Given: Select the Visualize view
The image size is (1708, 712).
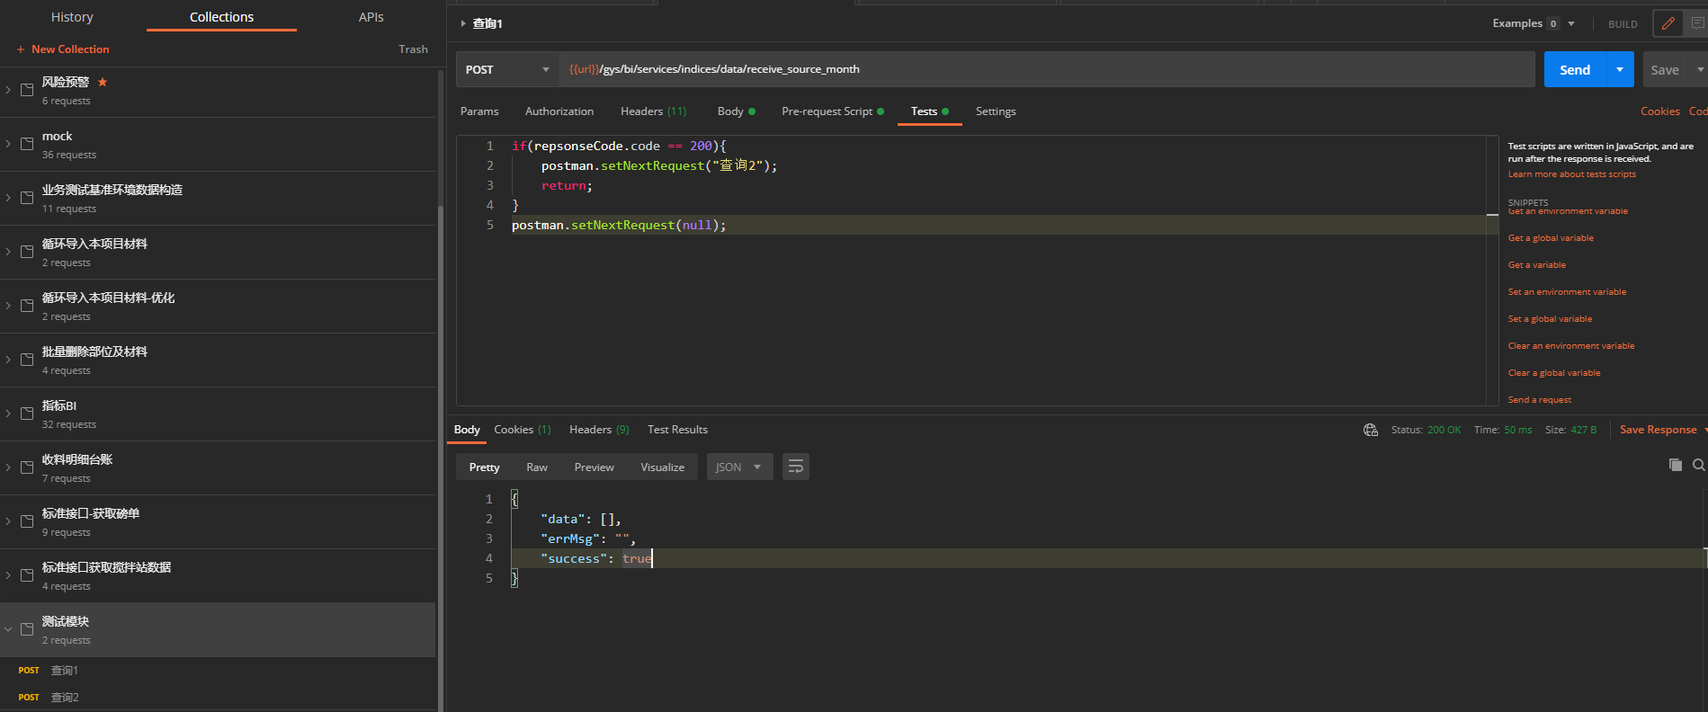Looking at the screenshot, I should tap(662, 467).
